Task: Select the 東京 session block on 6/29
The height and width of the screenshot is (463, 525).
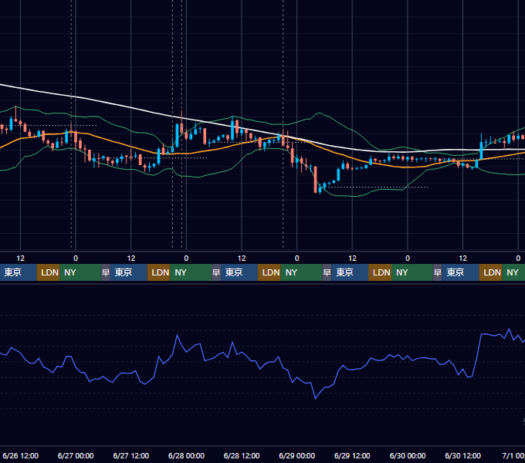Action: coord(350,272)
